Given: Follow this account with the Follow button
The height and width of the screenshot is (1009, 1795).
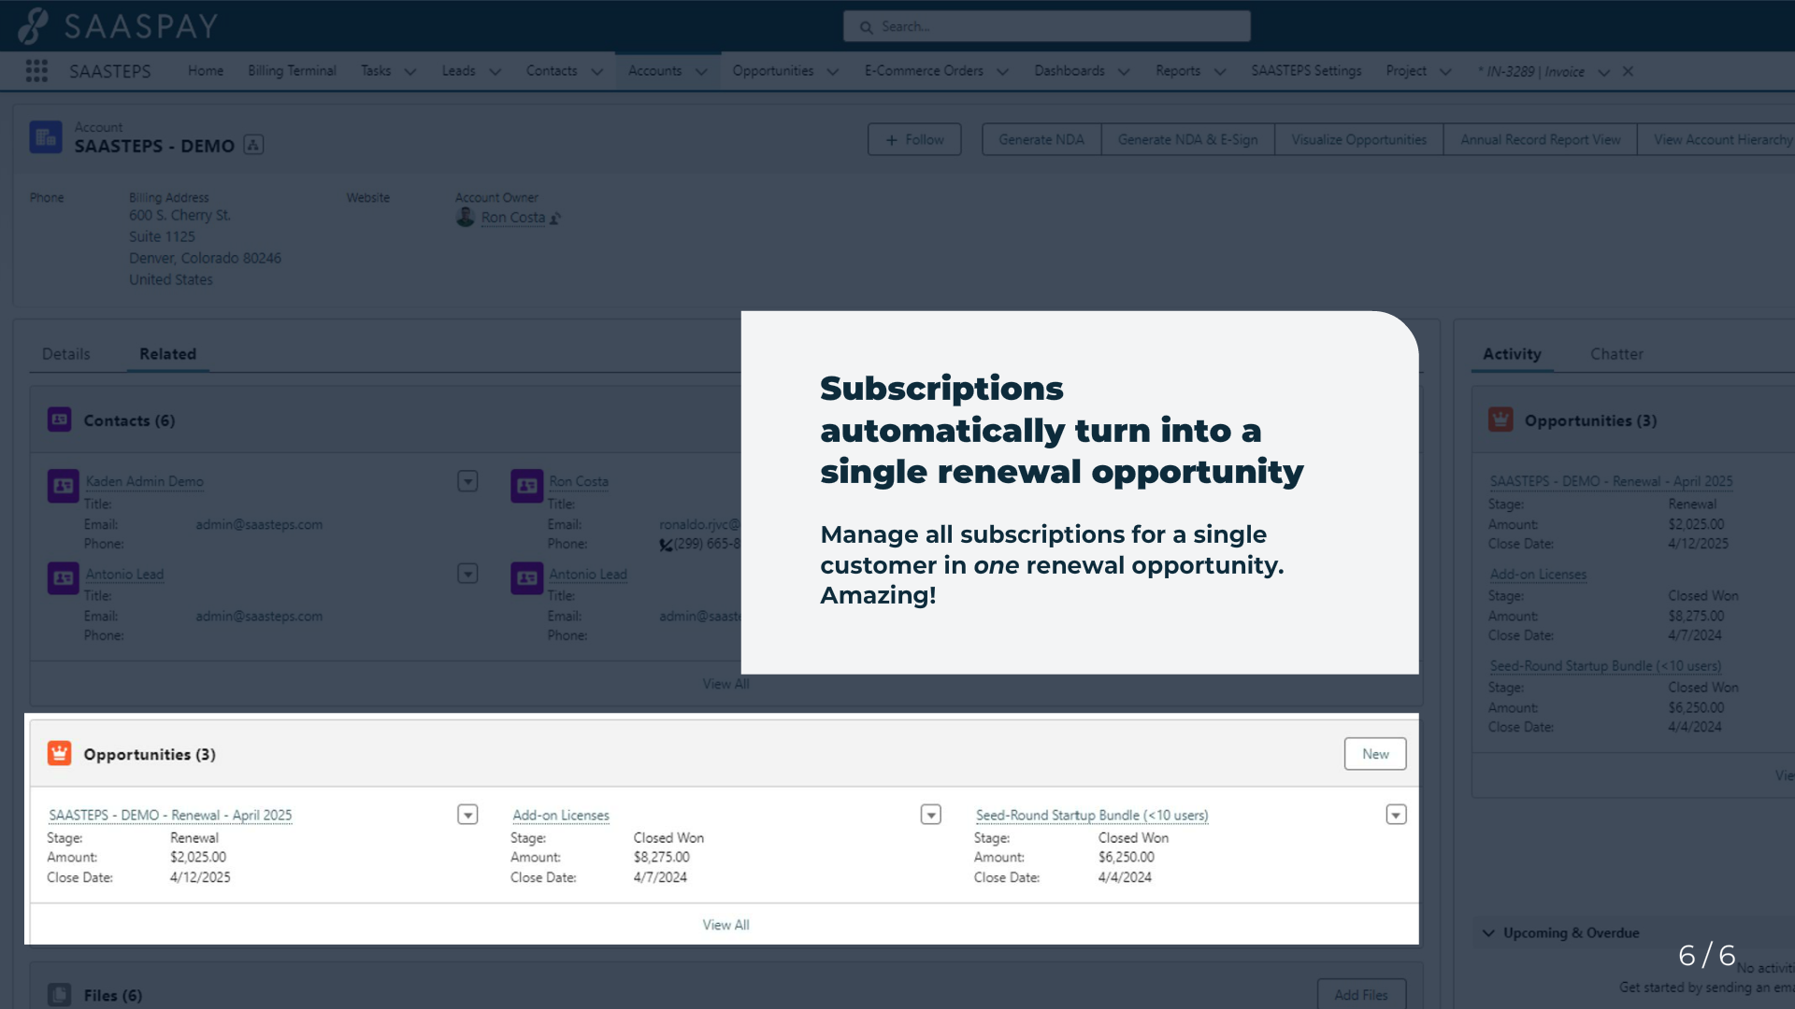Looking at the screenshot, I should click(x=914, y=139).
